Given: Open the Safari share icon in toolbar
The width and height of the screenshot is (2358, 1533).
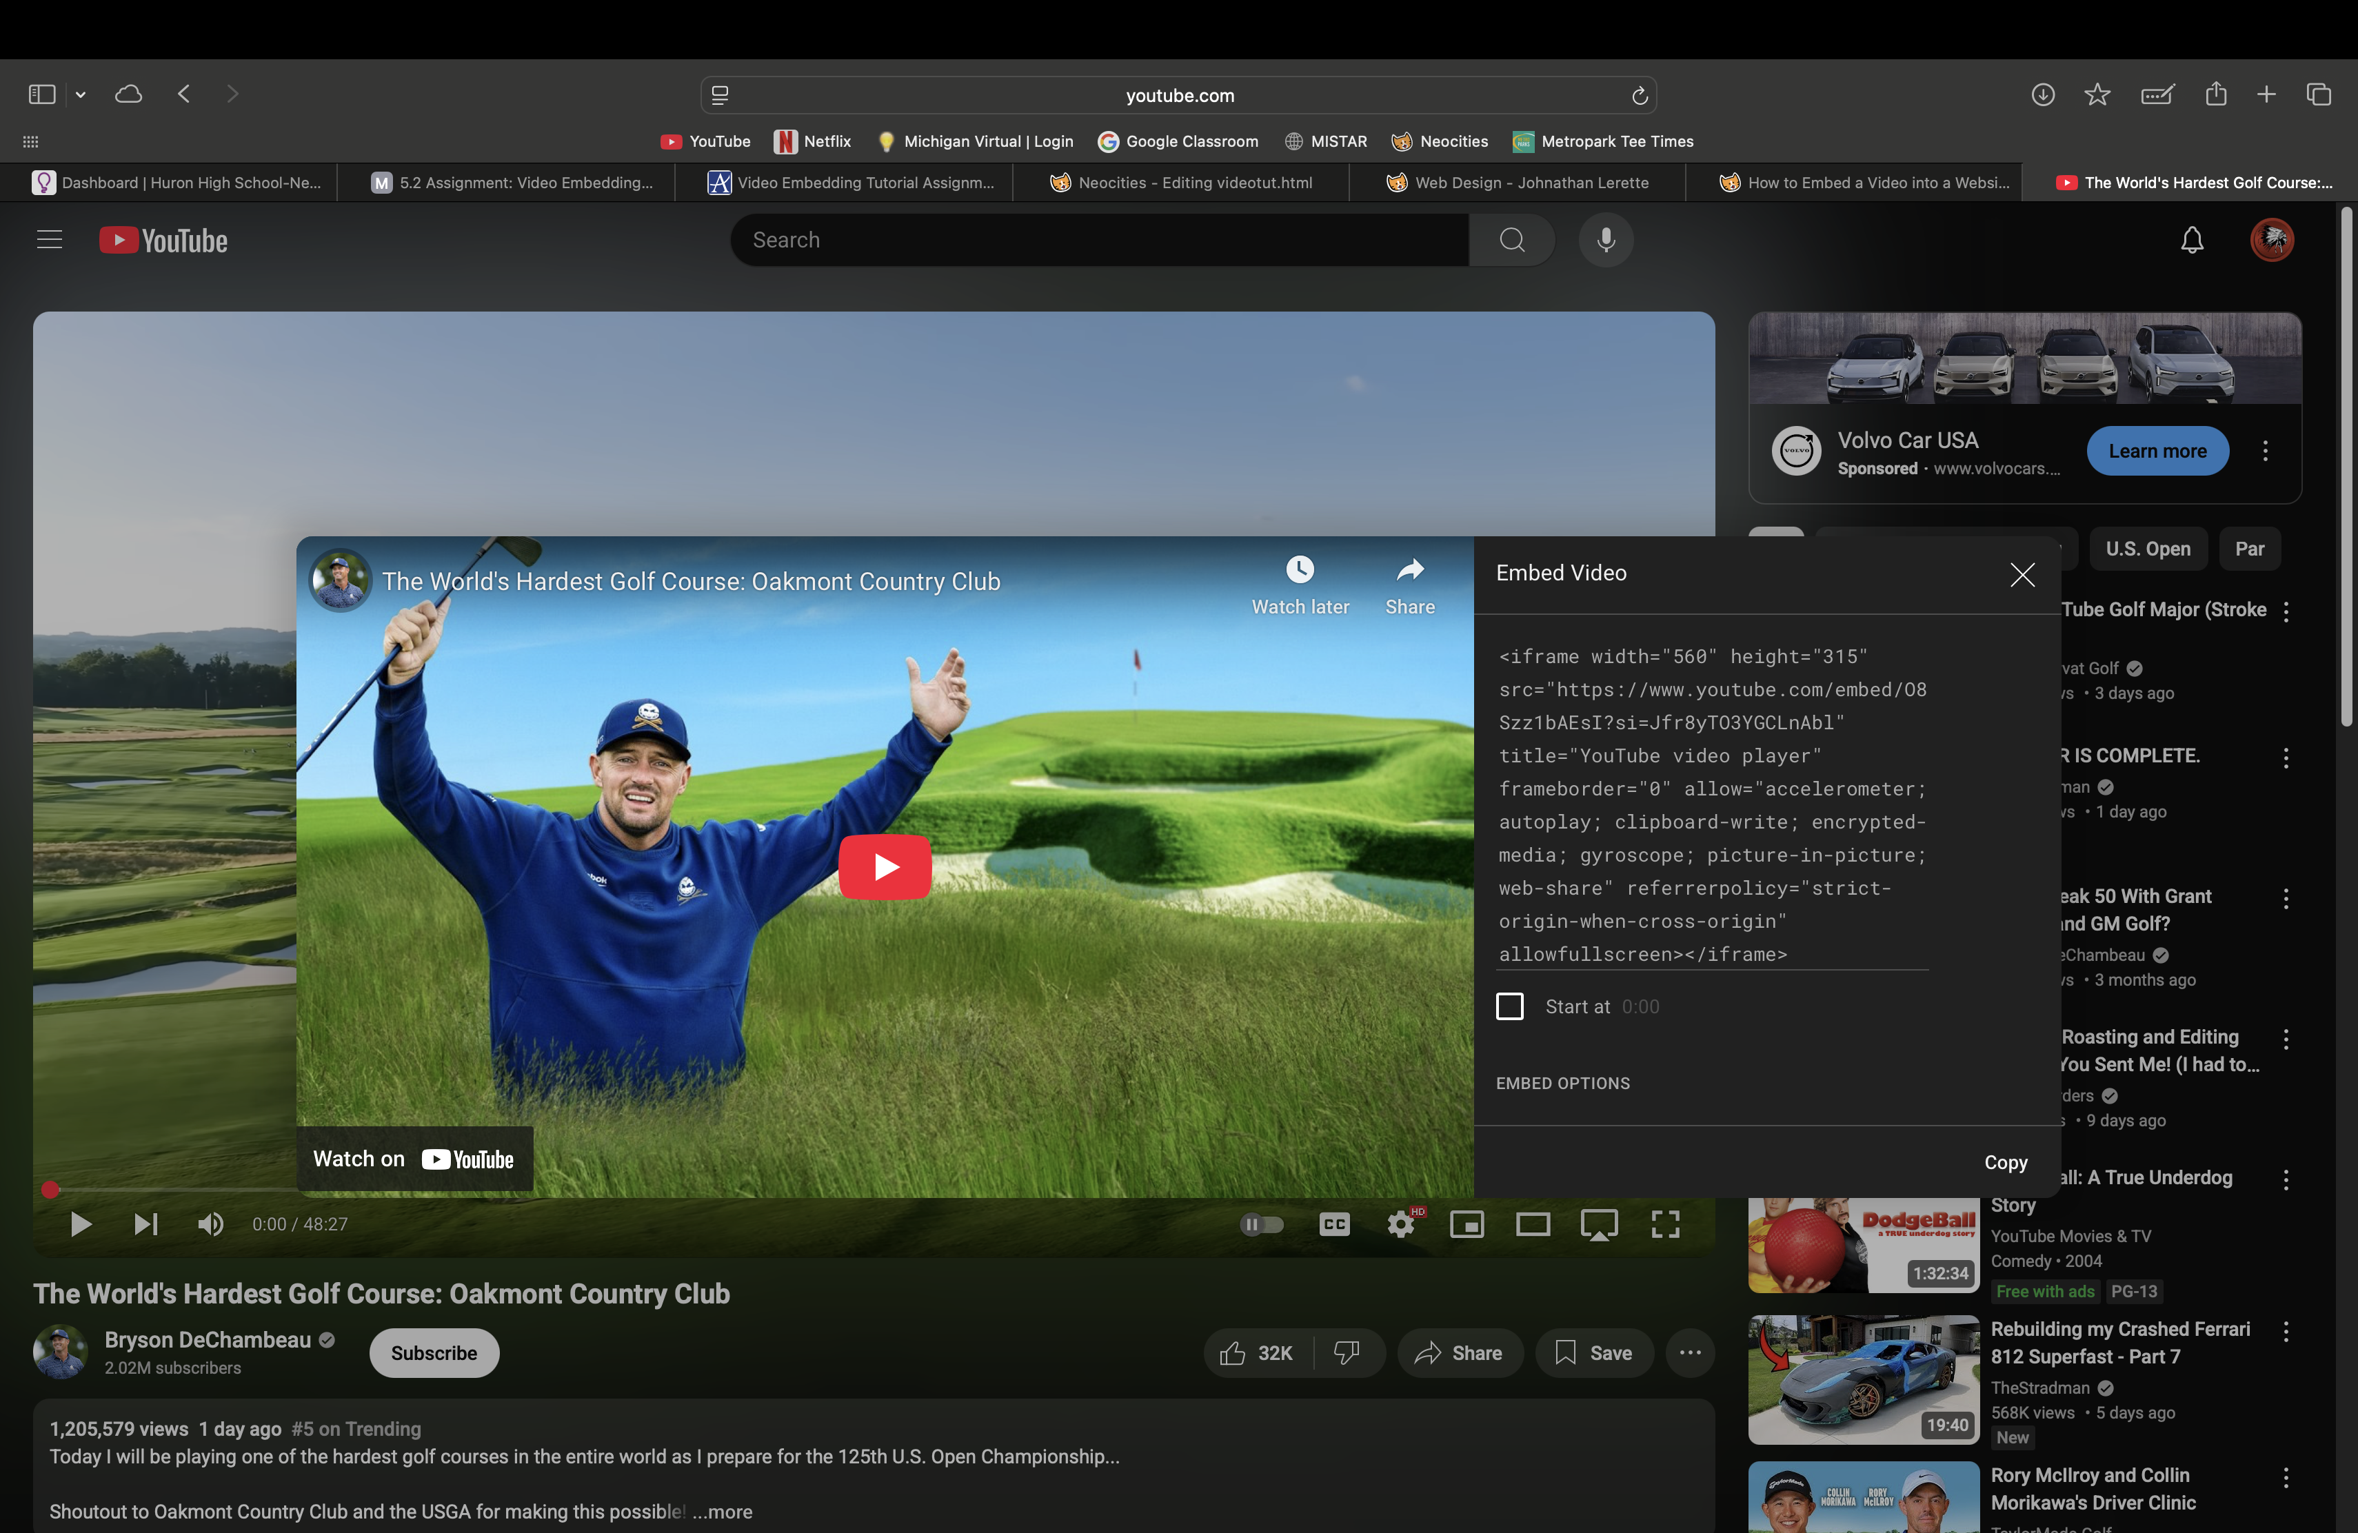Looking at the screenshot, I should coord(2217,94).
